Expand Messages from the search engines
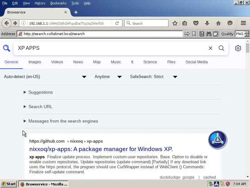Image resolution: width=250 pixels, height=188 pixels. pyautogui.click(x=61, y=121)
